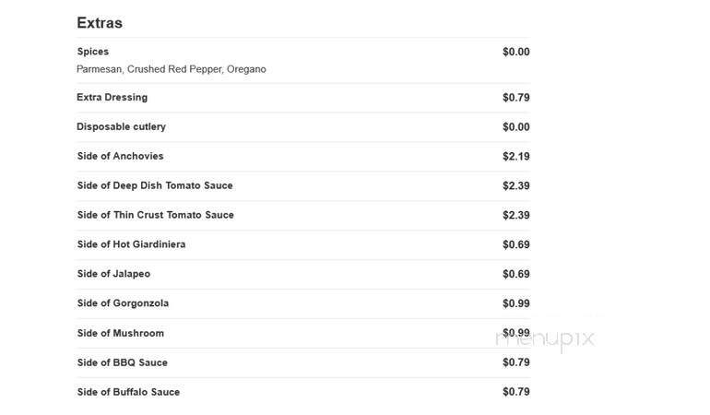This screenshot has height=415, width=710.
Task: Click the Extra Dressing item
Action: 303,98
